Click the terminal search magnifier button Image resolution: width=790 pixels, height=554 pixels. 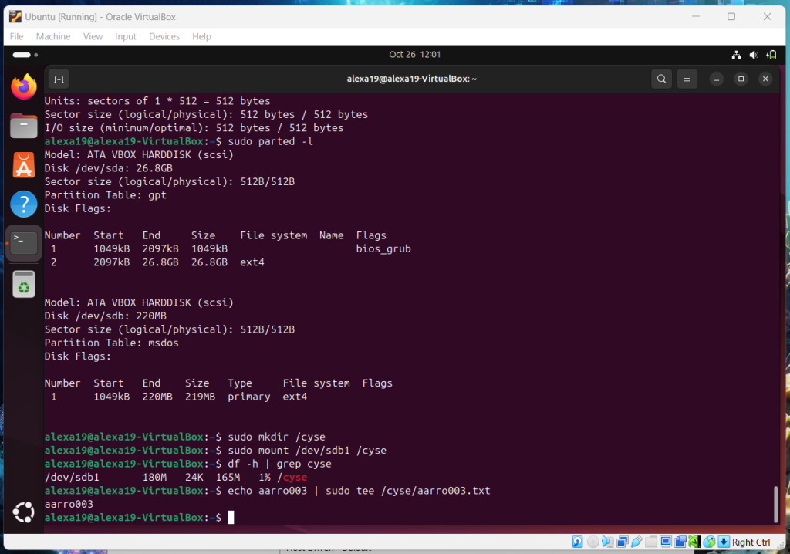661,79
